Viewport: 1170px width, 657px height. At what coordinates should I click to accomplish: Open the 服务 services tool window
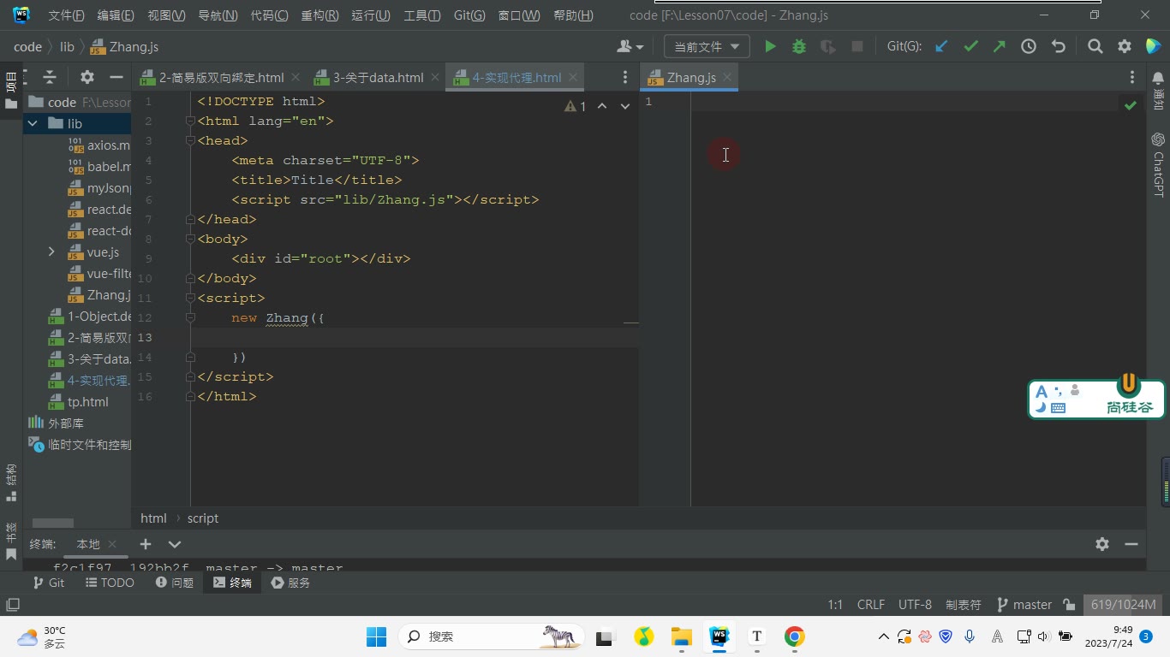pyautogui.click(x=290, y=583)
